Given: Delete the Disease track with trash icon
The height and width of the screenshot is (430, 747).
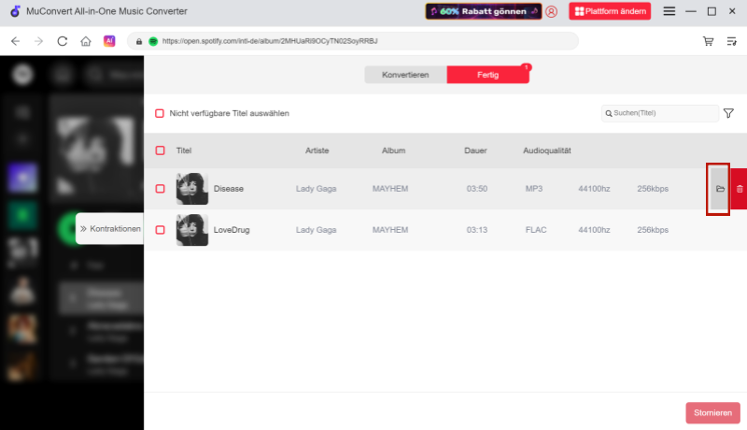Looking at the screenshot, I should pos(739,189).
